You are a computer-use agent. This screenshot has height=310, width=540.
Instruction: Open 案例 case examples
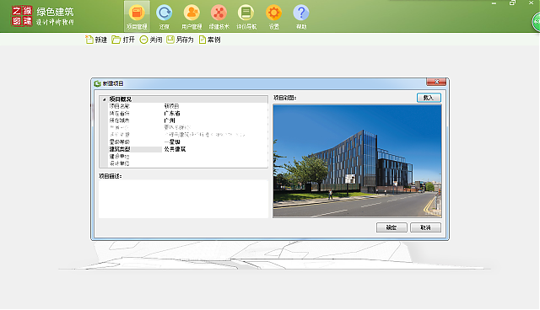[209, 40]
